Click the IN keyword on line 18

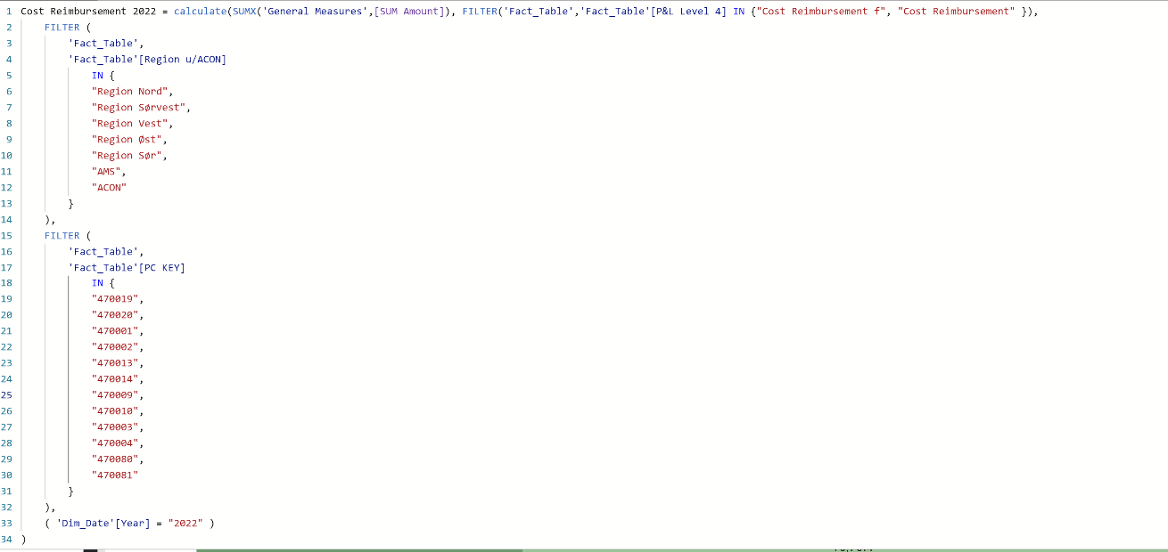(x=97, y=283)
